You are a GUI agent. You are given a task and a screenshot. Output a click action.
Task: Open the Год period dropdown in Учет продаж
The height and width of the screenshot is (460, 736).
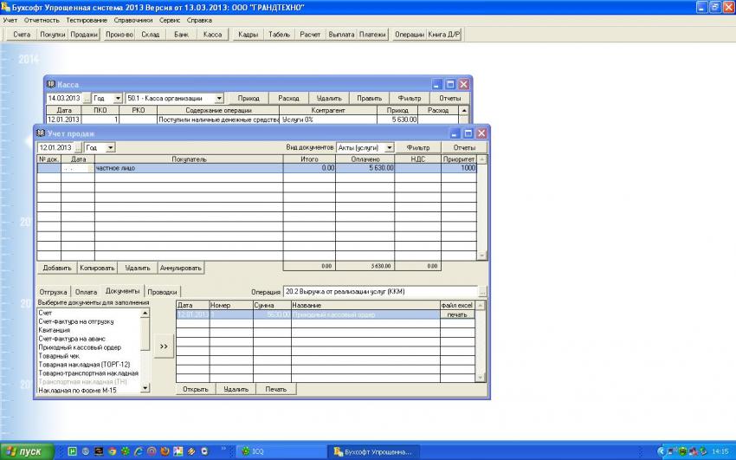[110, 148]
